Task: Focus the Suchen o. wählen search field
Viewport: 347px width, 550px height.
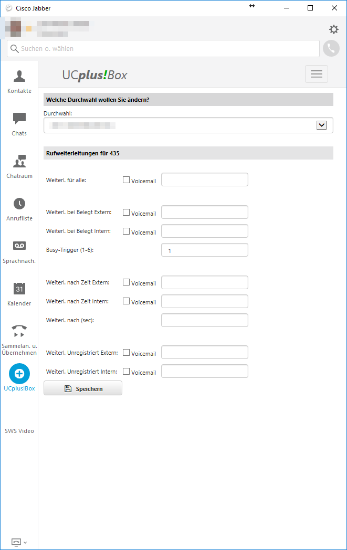Action: (163, 48)
